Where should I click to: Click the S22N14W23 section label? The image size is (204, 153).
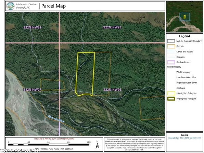tap(112, 27)
